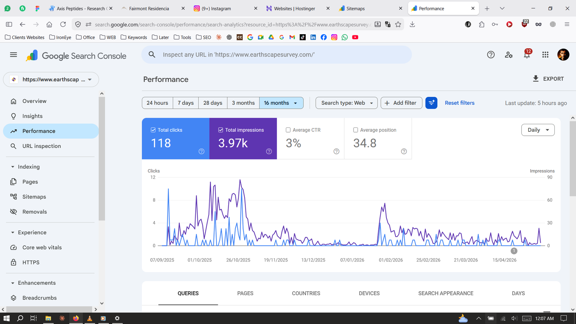Open Firefox from the taskbar
This screenshot has width=576, height=324.
click(x=76, y=318)
